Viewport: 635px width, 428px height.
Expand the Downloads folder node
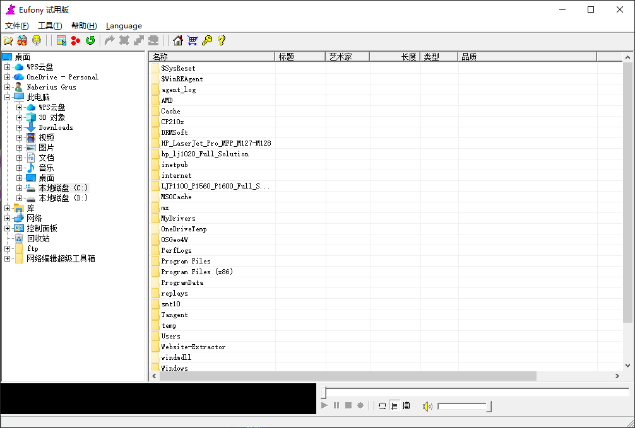20,127
